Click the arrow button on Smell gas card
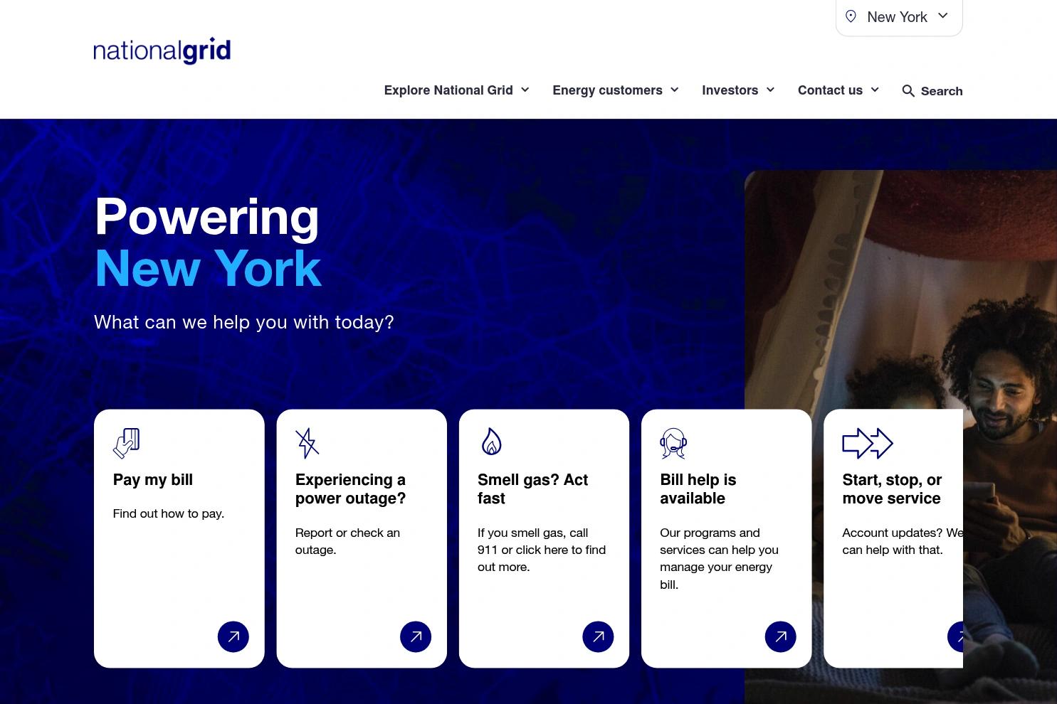Viewport: 1057px width, 704px height. 598,636
